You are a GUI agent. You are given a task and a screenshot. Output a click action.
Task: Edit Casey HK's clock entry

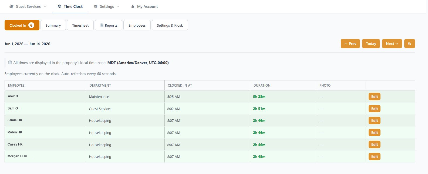[x=375, y=144]
